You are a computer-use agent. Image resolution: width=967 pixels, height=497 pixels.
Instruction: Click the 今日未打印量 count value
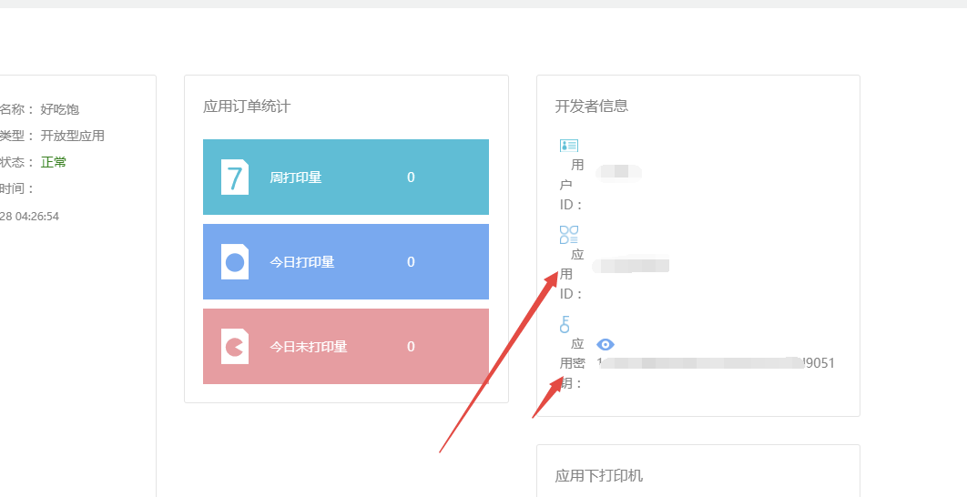[411, 347]
